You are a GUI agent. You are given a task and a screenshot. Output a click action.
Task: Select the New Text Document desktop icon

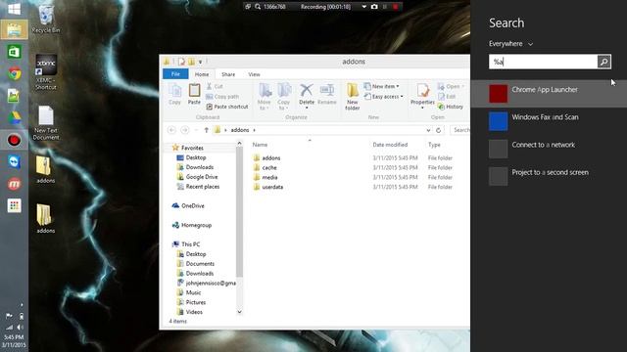(x=46, y=123)
